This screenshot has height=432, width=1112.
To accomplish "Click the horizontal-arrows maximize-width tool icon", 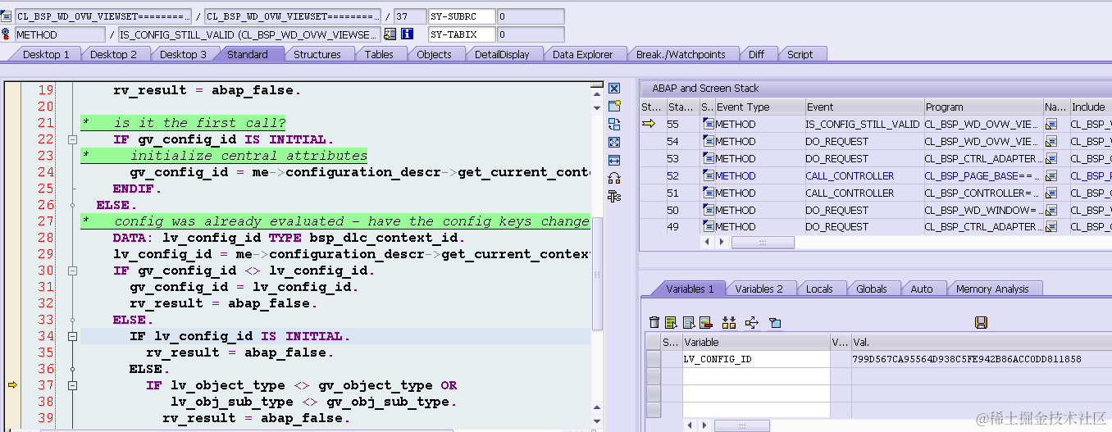I will pyautogui.click(x=613, y=160).
